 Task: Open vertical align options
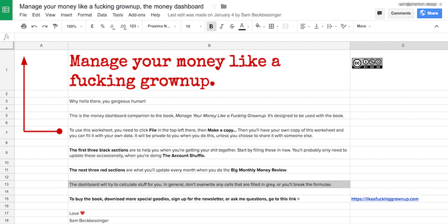pos(316,26)
